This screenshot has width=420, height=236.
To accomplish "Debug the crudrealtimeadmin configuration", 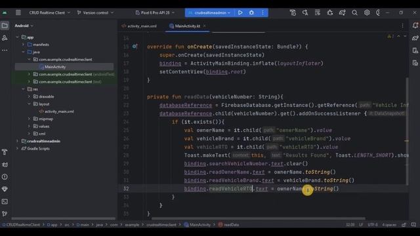I will [251, 12].
